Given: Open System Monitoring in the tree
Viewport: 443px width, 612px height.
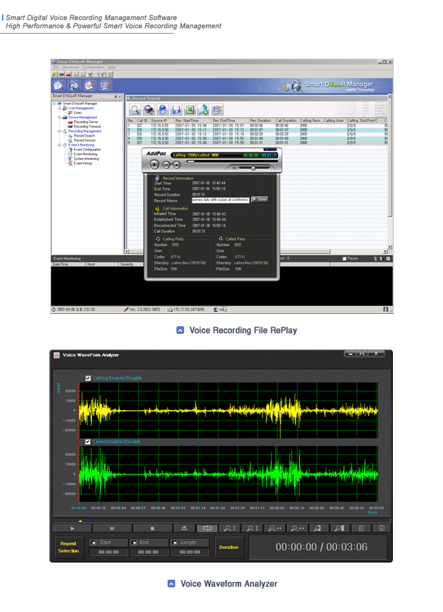Looking at the screenshot, I should click(x=87, y=159).
